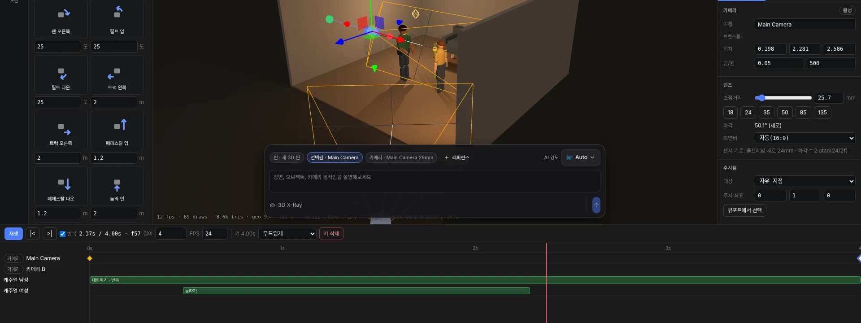The height and width of the screenshot is (323, 861).
Task: Select the 카메라 · Main Camera 26mm chip
Action: point(401,157)
